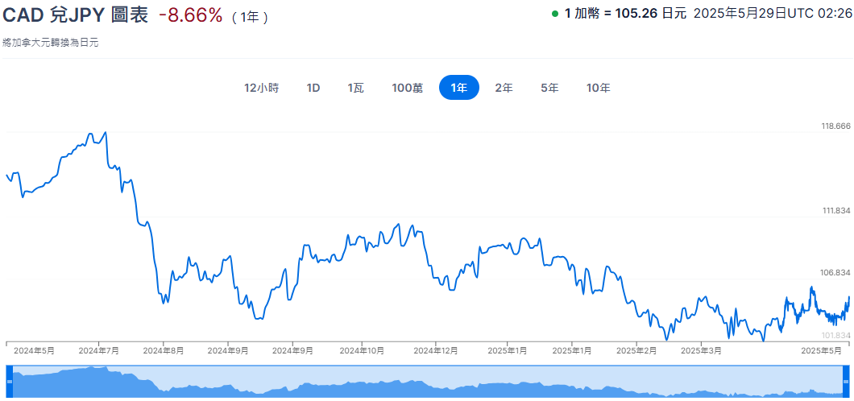Click the 106.834 y-axis label
This screenshot has width=854, height=401.
[835, 273]
